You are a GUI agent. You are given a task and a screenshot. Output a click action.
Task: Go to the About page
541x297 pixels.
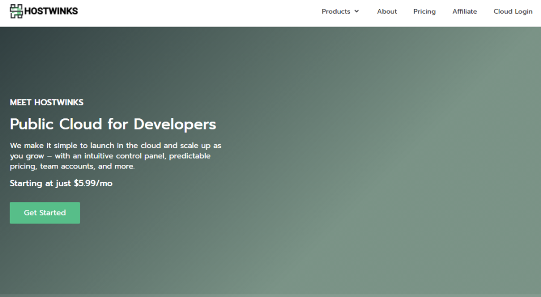point(387,12)
